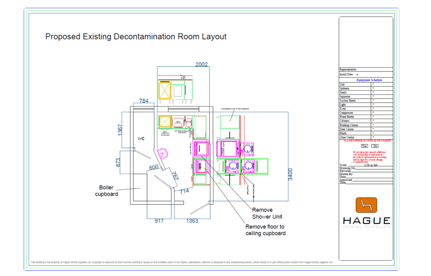Select the 'Separator' schedule row
431x276 pixels.
366,96
